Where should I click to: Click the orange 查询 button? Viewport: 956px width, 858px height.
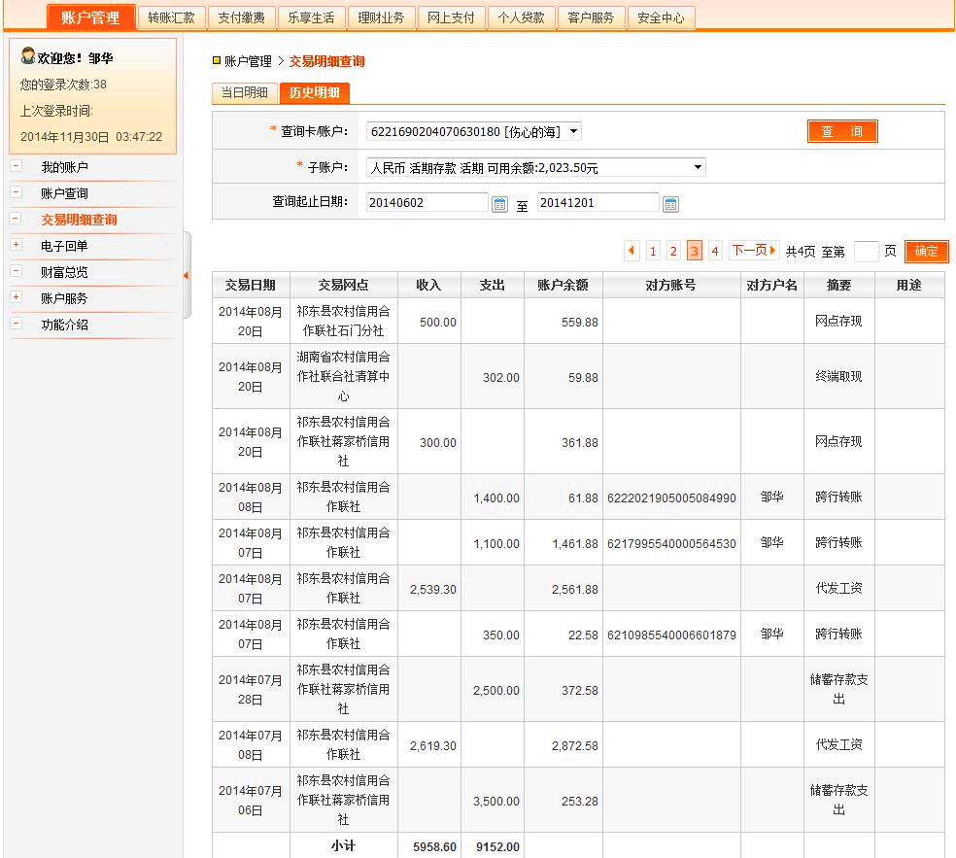841,131
